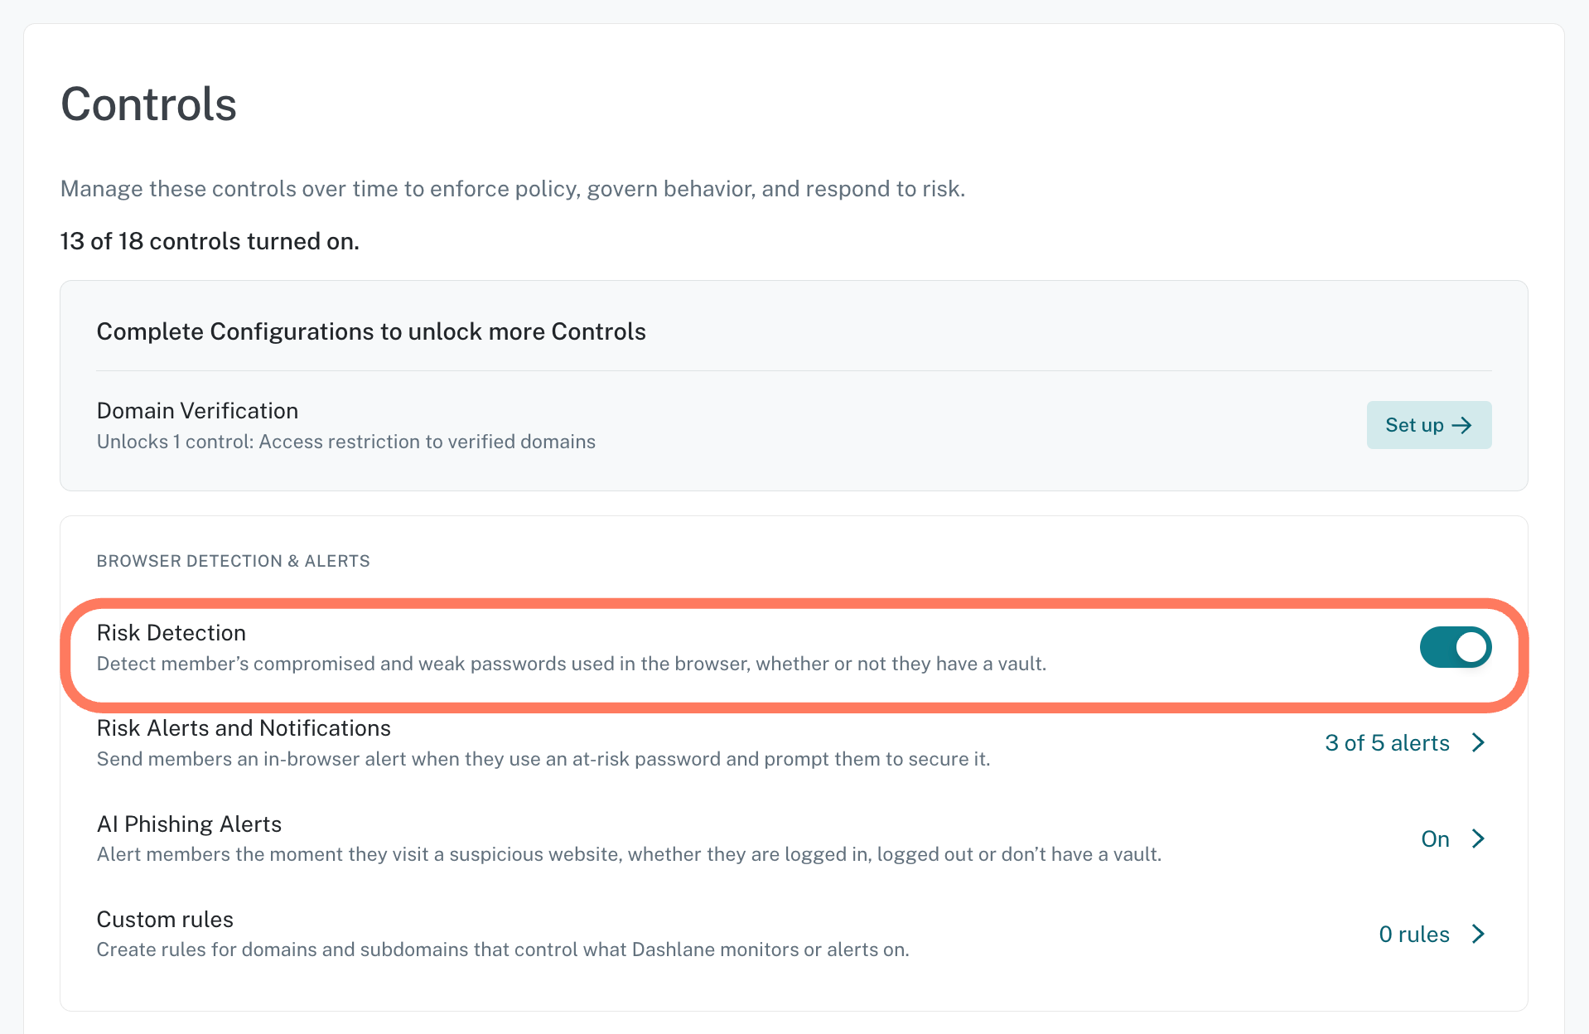Image resolution: width=1589 pixels, height=1034 pixels.
Task: Open the AI Phishing Alerts chevron arrow
Action: pyautogui.click(x=1478, y=838)
